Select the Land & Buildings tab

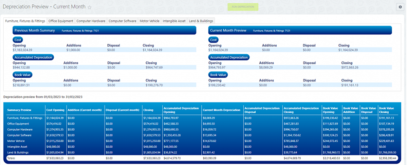201,21
